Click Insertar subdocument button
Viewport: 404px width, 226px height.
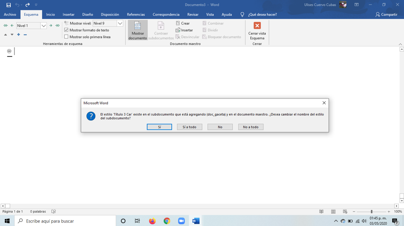pos(184,30)
